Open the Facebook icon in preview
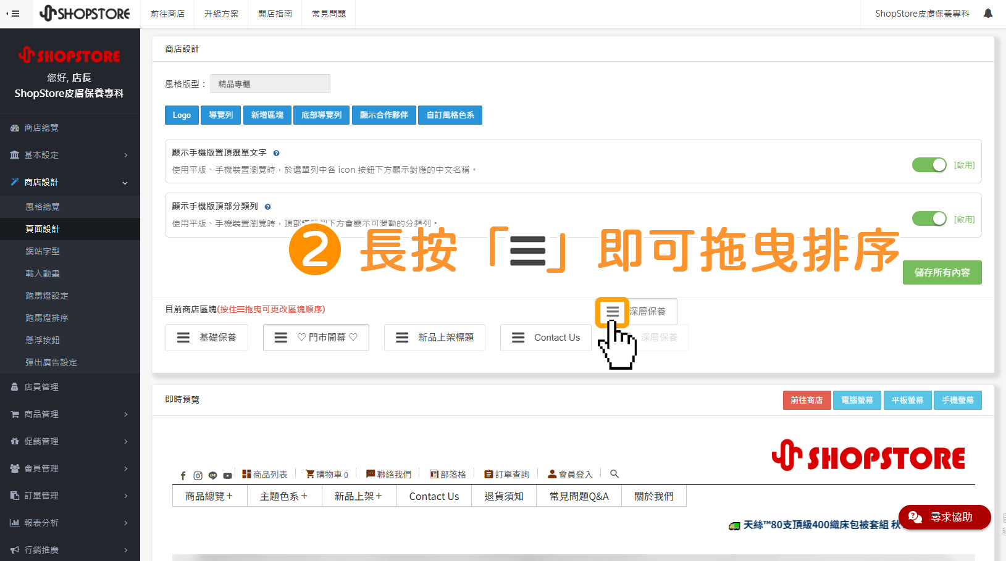1006x561 pixels. [x=183, y=475]
